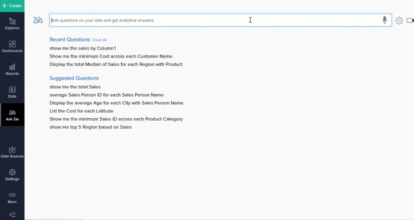Select the Ask Zia sidebar tab
Screen dimensions: 414x220
coord(12,115)
